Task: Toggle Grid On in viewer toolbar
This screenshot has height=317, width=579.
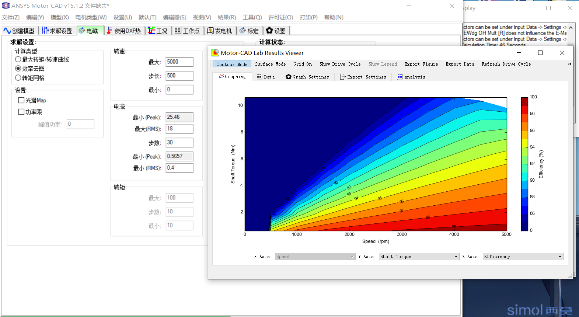Action: 302,64
